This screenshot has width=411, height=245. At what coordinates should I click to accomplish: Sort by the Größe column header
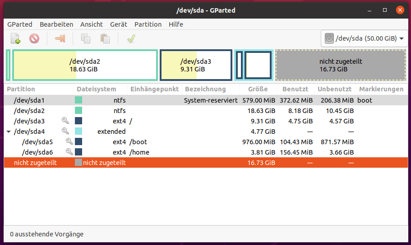point(258,89)
